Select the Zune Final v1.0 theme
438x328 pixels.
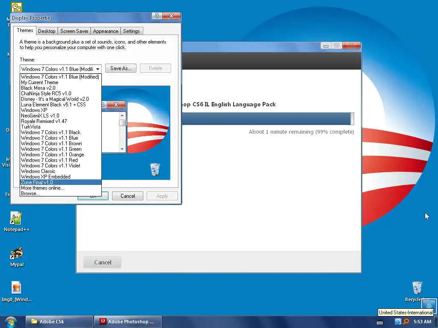point(60,182)
